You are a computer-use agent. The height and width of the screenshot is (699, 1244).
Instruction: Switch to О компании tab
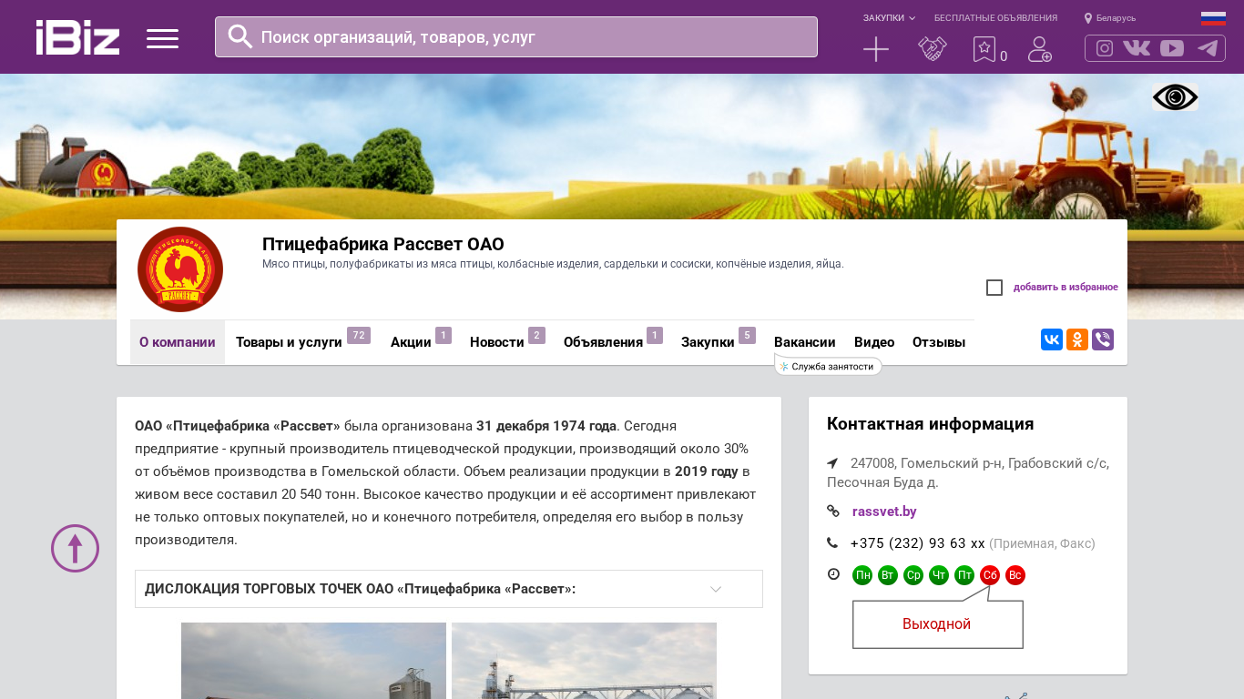pos(178,342)
